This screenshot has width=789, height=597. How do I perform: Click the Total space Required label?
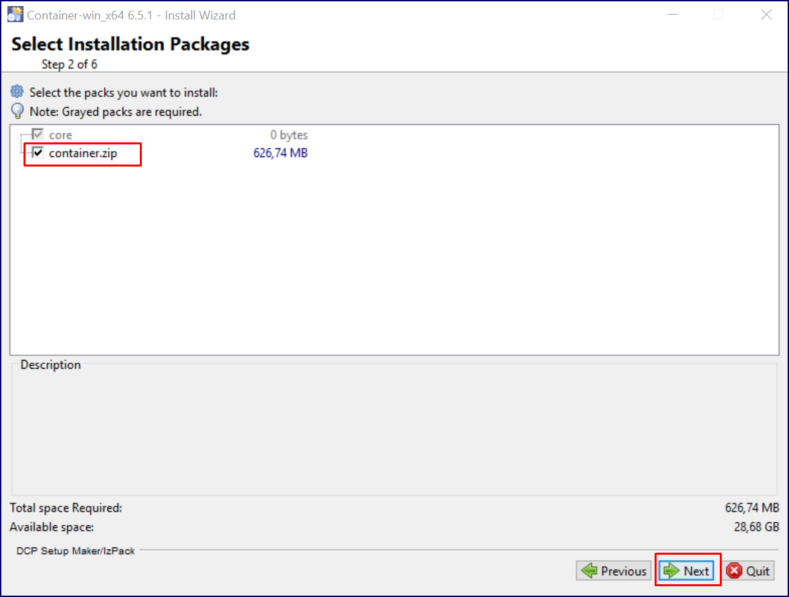coord(66,508)
